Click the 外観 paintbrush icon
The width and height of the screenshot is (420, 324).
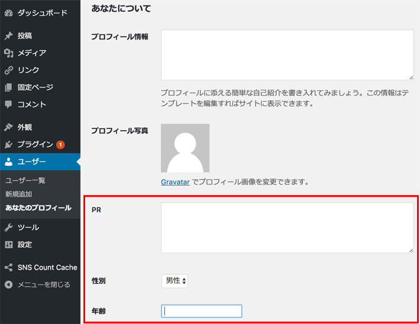pyautogui.click(x=9, y=127)
